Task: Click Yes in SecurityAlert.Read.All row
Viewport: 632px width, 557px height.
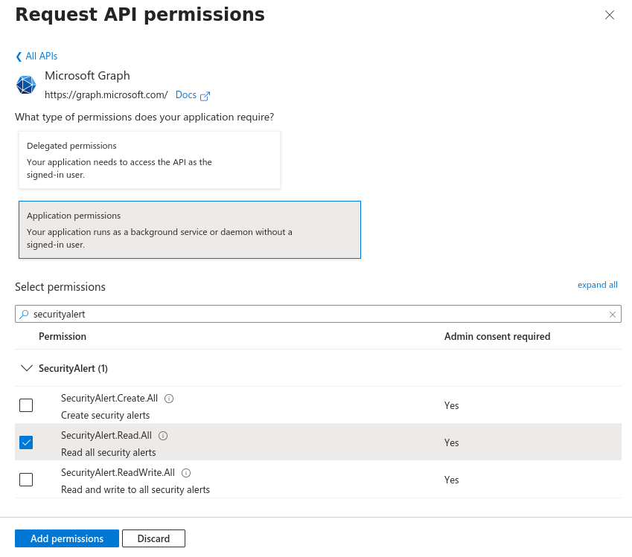Action: point(451,442)
